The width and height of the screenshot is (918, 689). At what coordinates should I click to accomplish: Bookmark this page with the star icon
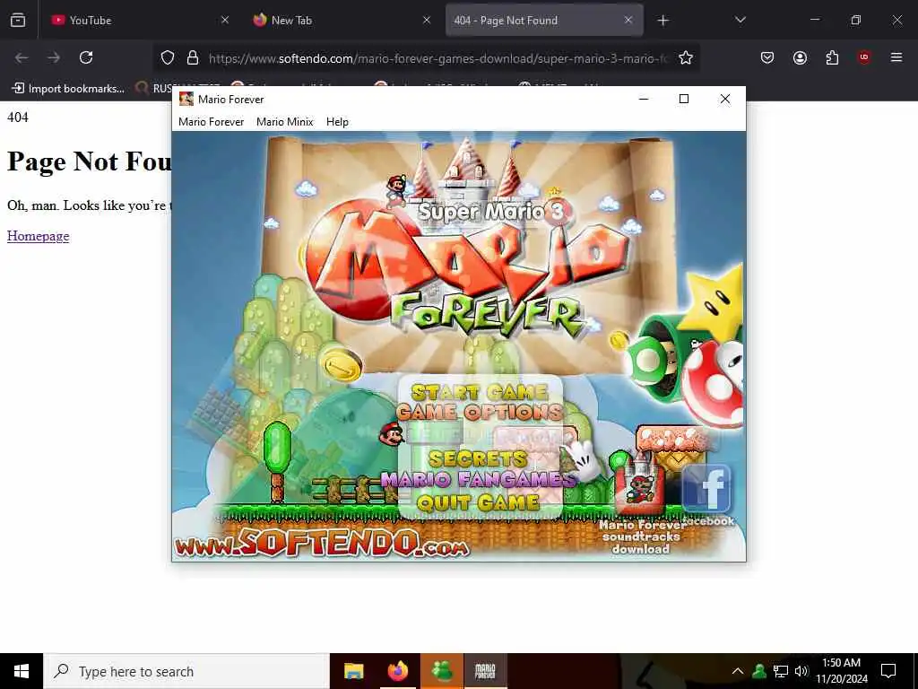coord(686,57)
